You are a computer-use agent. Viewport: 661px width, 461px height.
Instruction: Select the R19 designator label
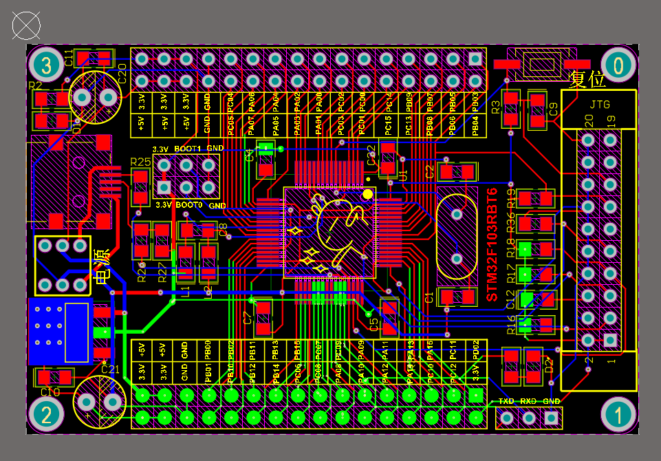click(x=510, y=197)
